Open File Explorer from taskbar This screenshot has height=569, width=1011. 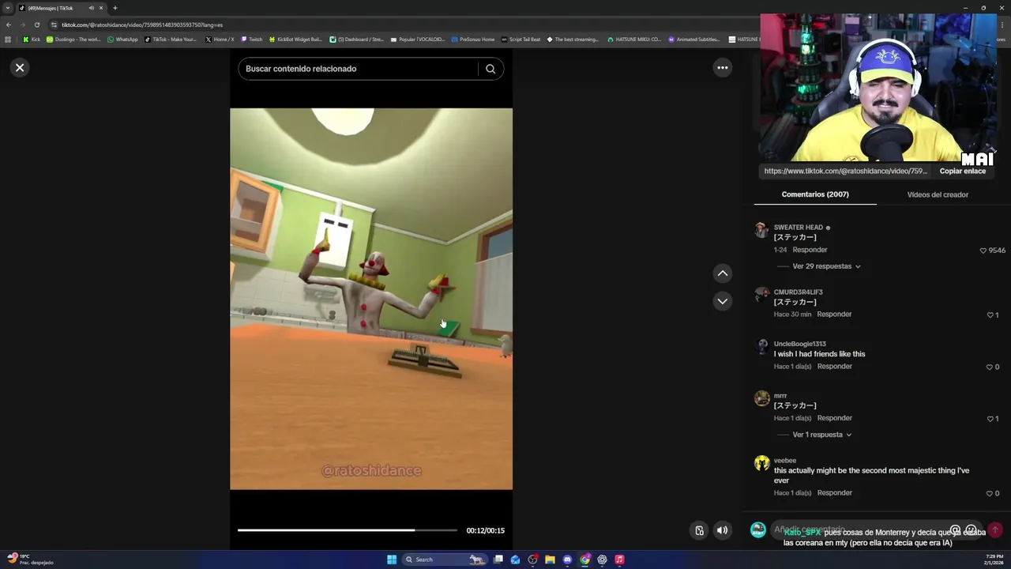pos(550,560)
